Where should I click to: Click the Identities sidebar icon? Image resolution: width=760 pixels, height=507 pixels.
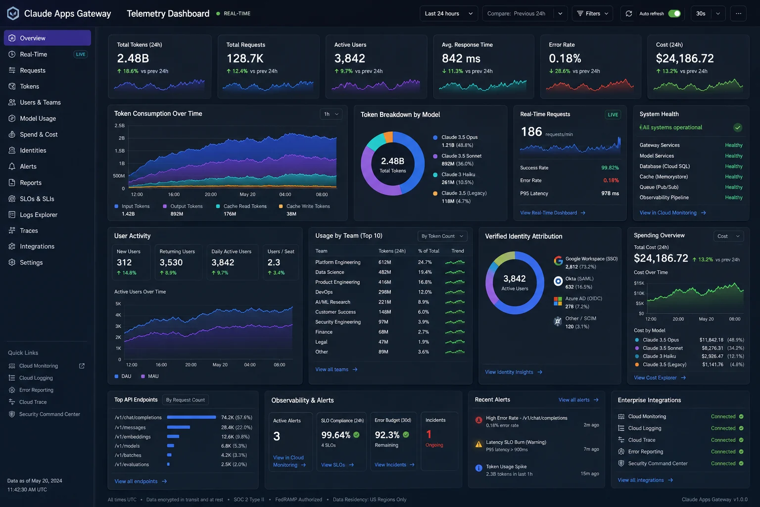12,151
